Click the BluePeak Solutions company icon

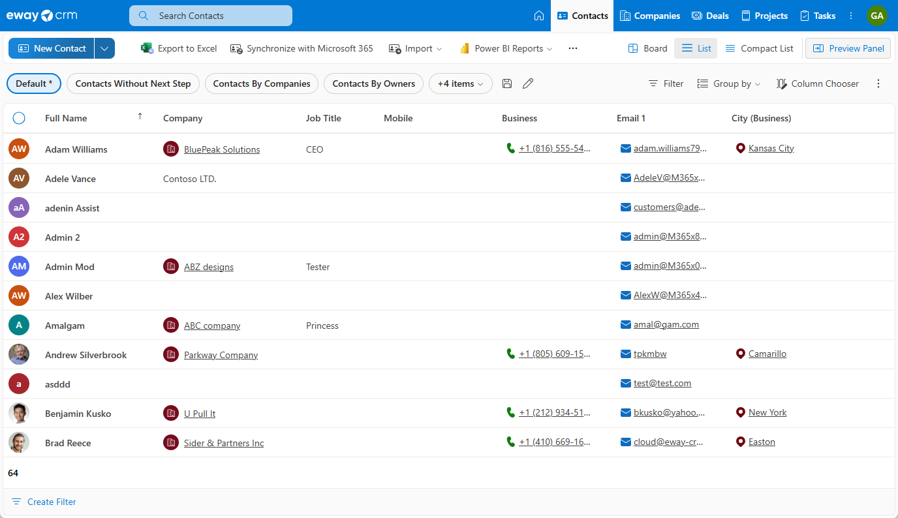pyautogui.click(x=171, y=149)
